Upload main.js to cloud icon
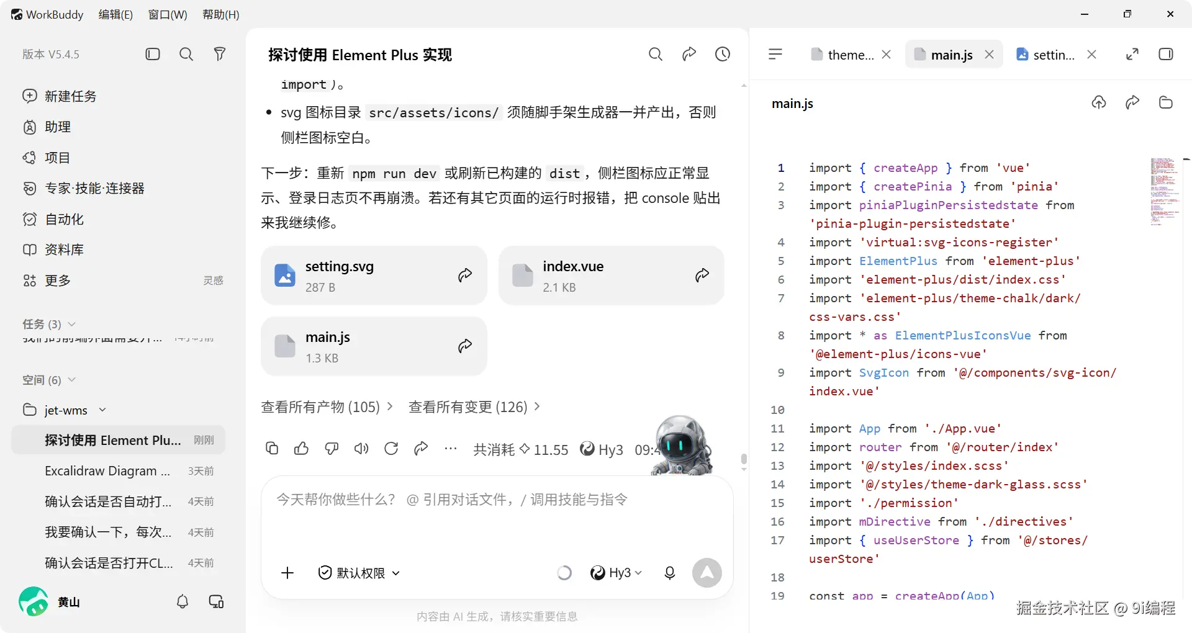 [1099, 102]
